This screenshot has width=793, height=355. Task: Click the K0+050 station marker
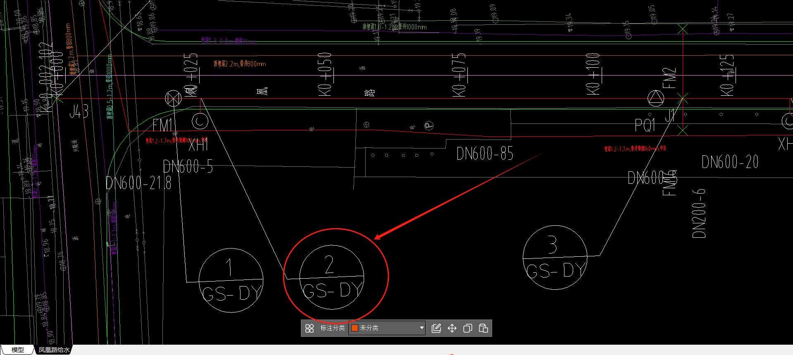[325, 74]
